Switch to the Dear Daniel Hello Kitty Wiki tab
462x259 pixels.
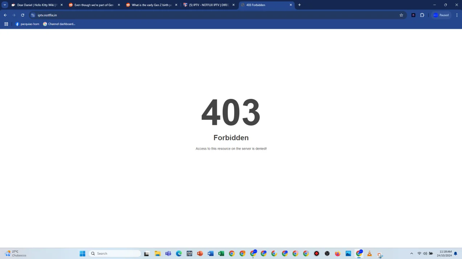tap(37, 5)
